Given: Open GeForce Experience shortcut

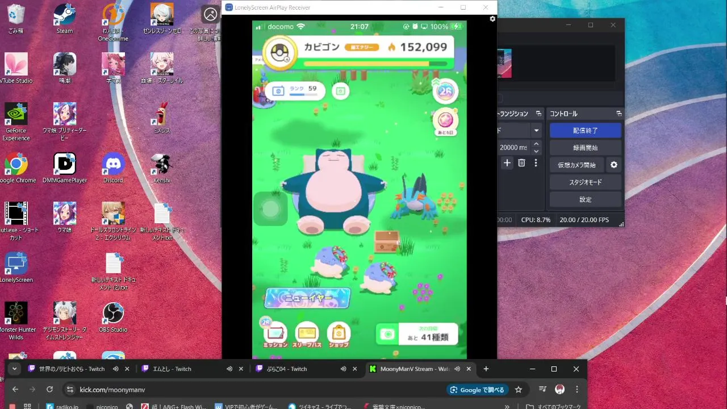Looking at the screenshot, I should pyautogui.click(x=16, y=122).
